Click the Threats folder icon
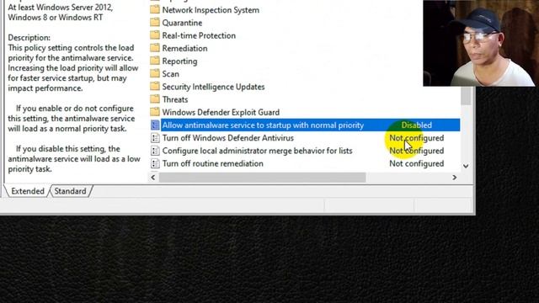 pos(155,99)
